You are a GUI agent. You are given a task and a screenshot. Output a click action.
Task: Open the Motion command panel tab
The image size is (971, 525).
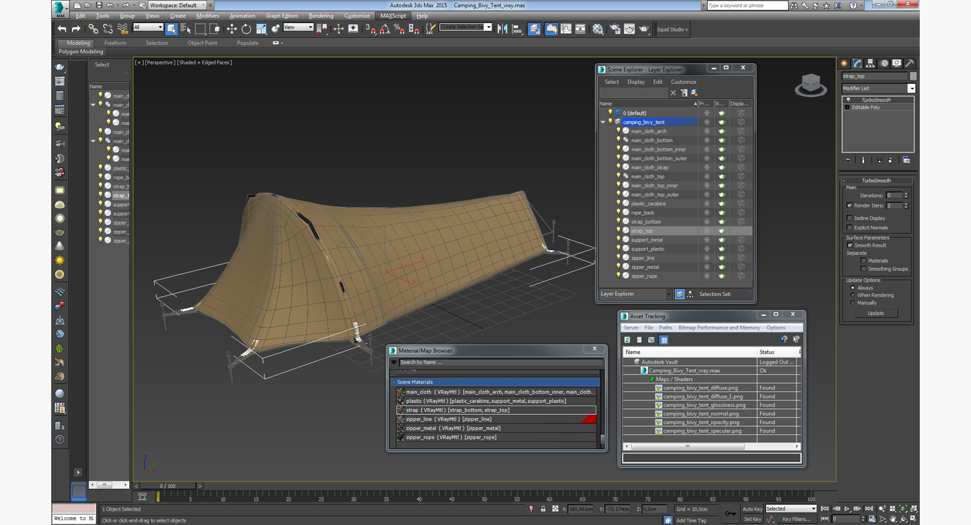pos(884,64)
